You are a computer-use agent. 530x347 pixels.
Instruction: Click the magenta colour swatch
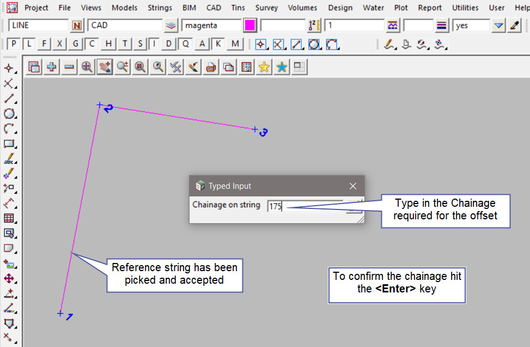(x=251, y=26)
